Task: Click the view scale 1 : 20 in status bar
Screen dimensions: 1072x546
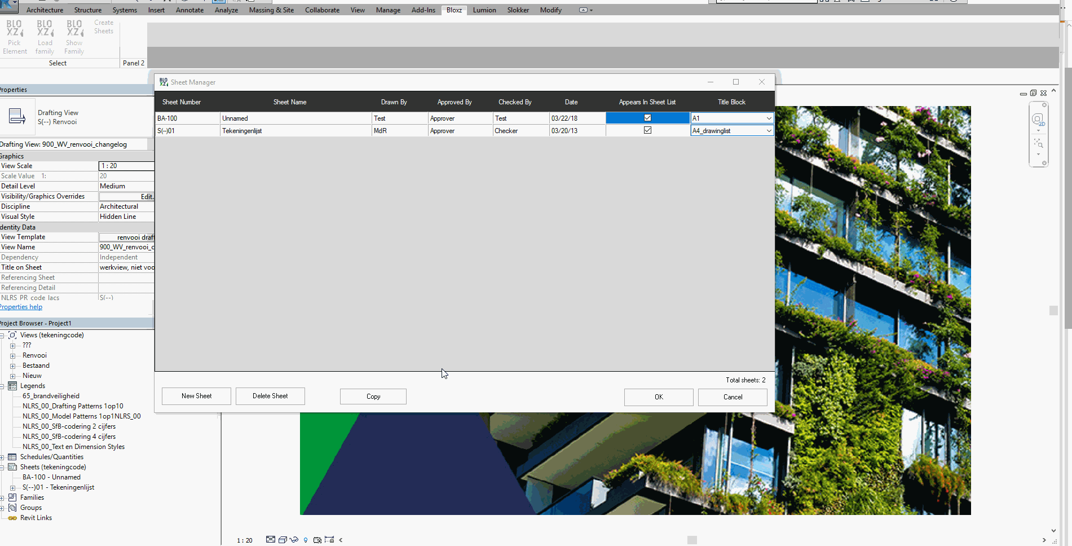Action: tap(245, 540)
